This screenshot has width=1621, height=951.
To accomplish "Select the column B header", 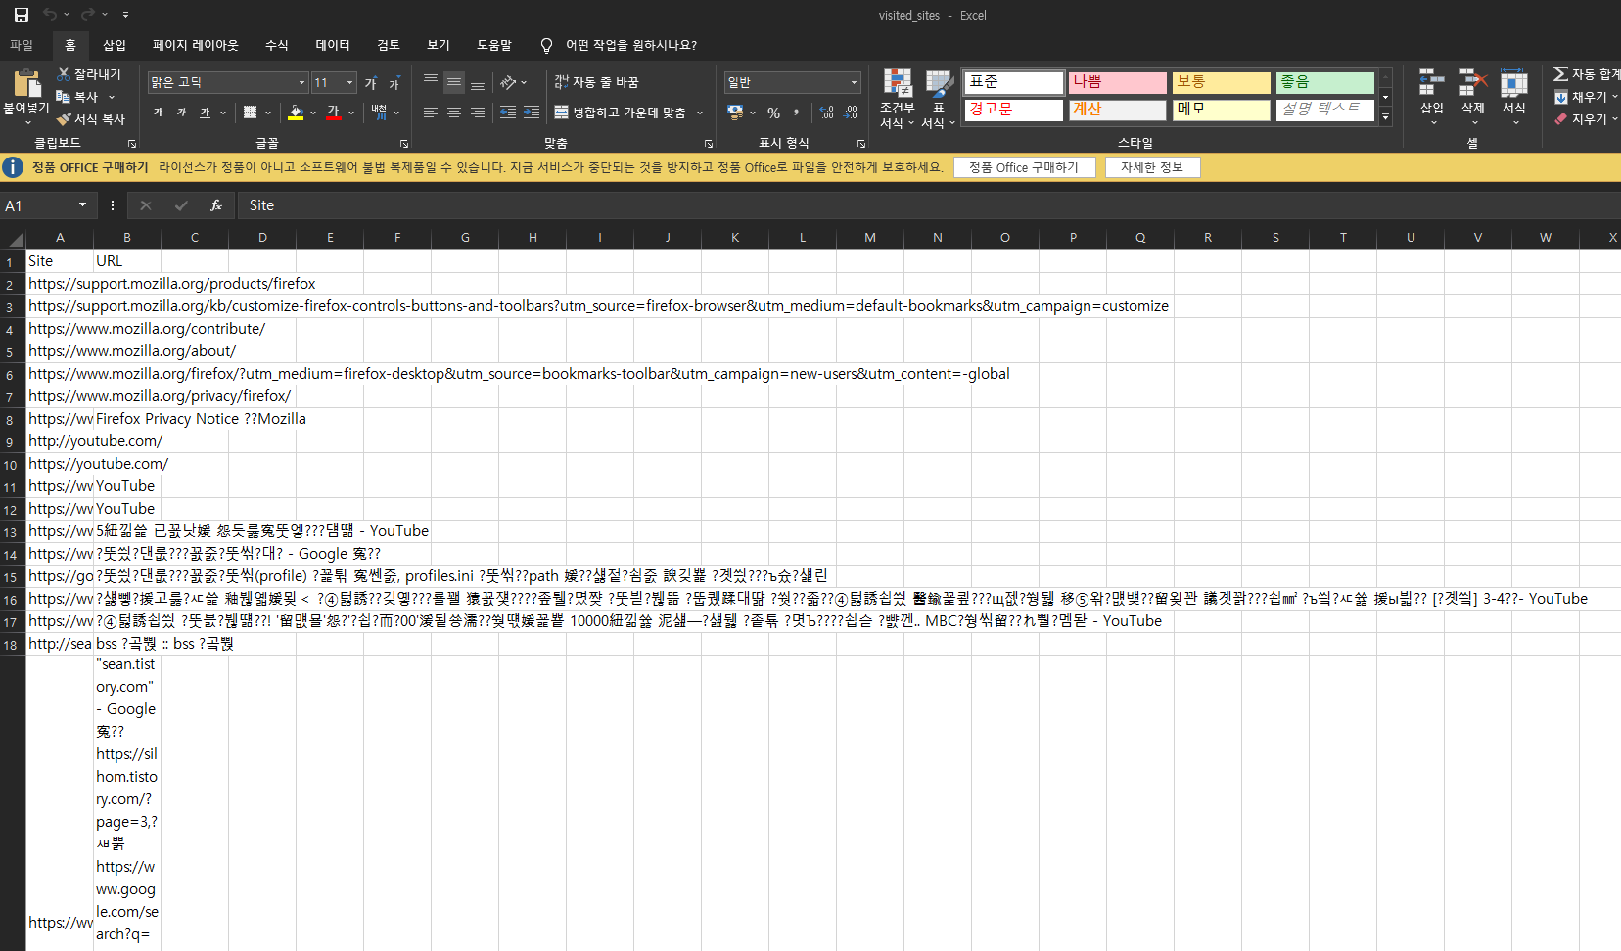I will tap(127, 238).
